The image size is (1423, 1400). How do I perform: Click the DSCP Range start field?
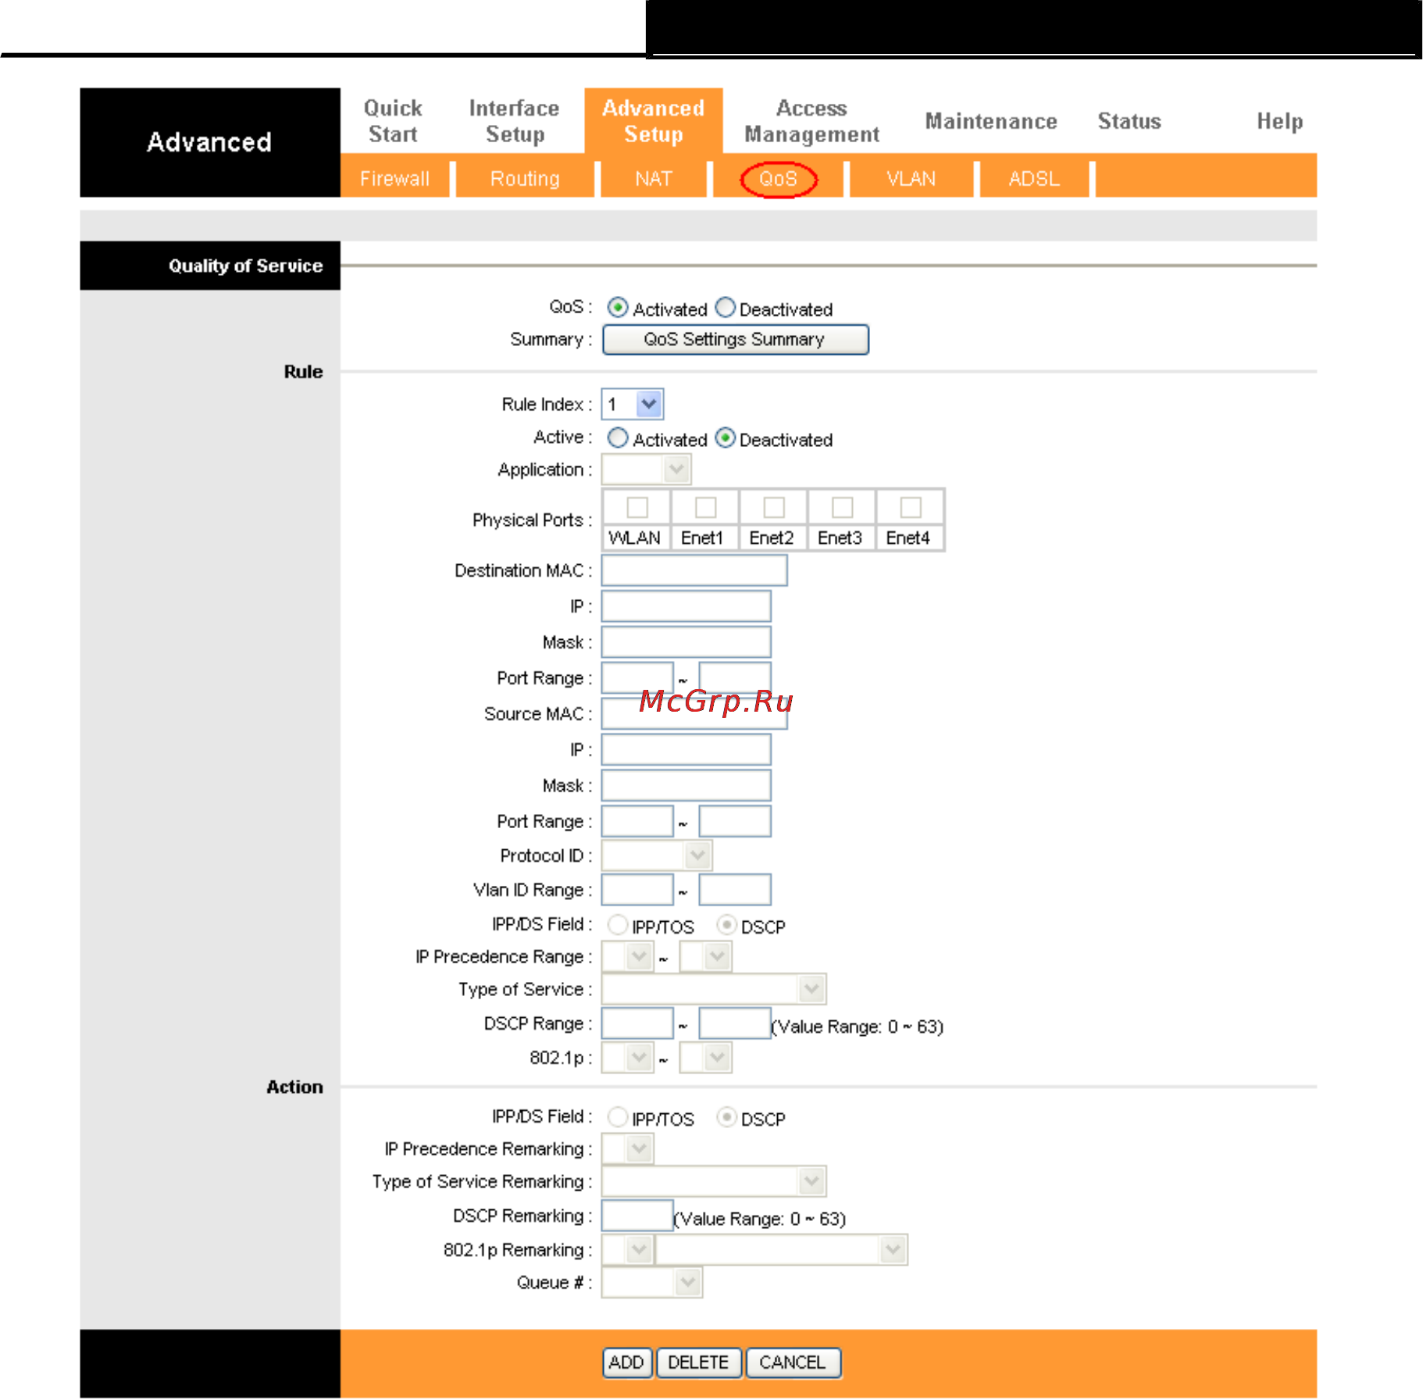pos(637,1023)
